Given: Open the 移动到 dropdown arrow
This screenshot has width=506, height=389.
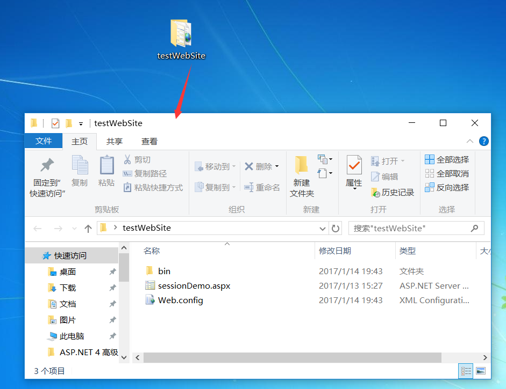Looking at the screenshot, I should tap(233, 166).
